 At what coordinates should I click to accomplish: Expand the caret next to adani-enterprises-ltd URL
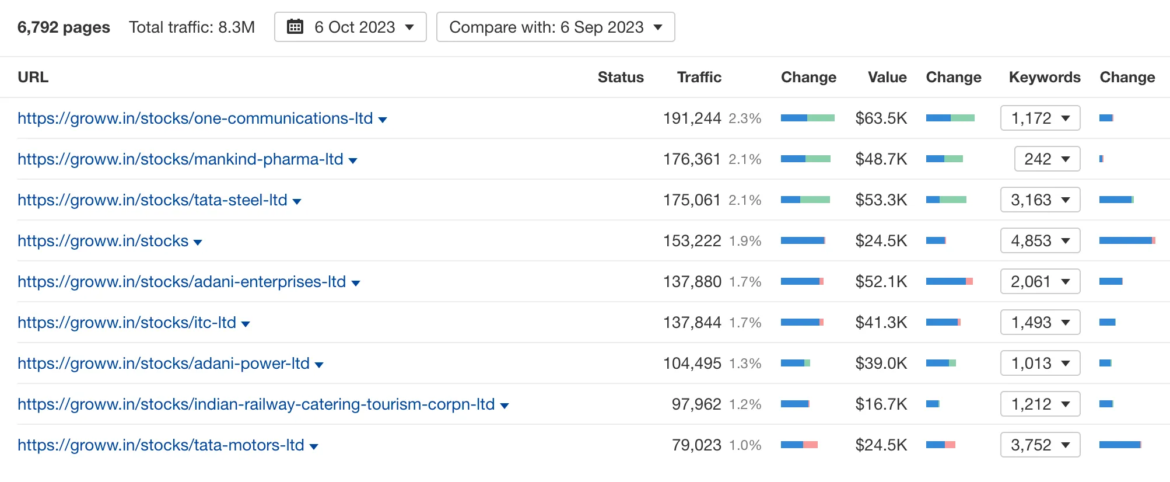(356, 284)
